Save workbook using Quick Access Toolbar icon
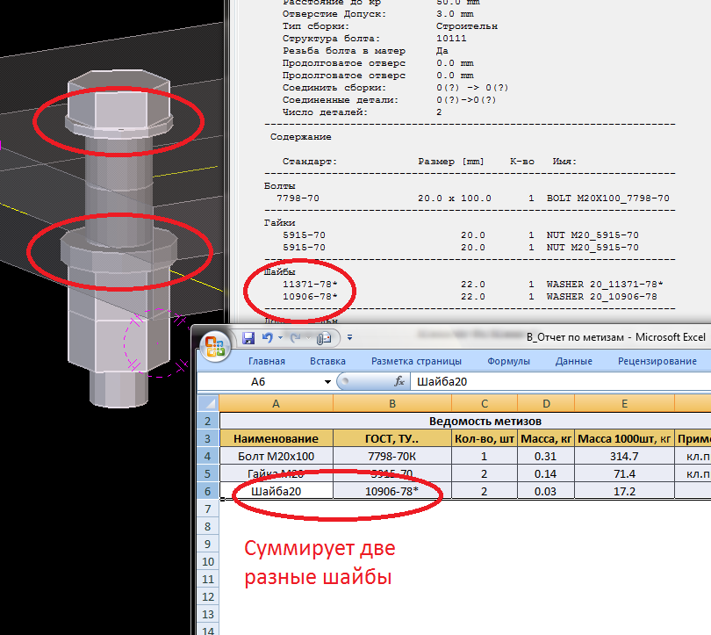This screenshot has width=711, height=635. coord(248,337)
